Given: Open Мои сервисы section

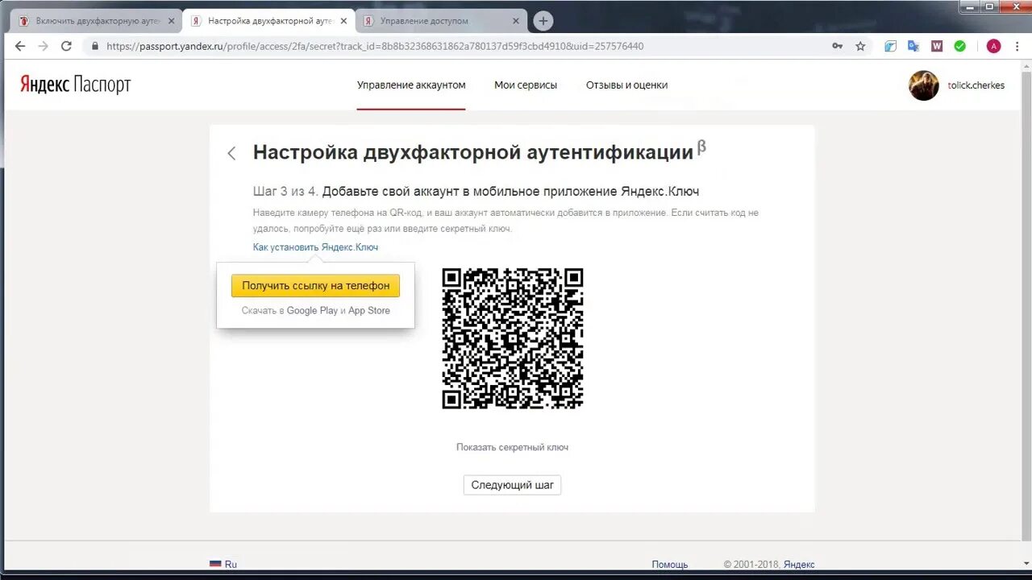Looking at the screenshot, I should [x=526, y=85].
